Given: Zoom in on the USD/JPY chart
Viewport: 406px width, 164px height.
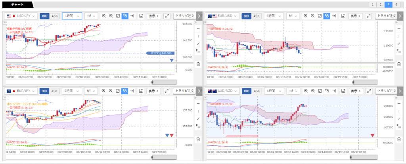Looking at the screenshot, I should point(104,16).
